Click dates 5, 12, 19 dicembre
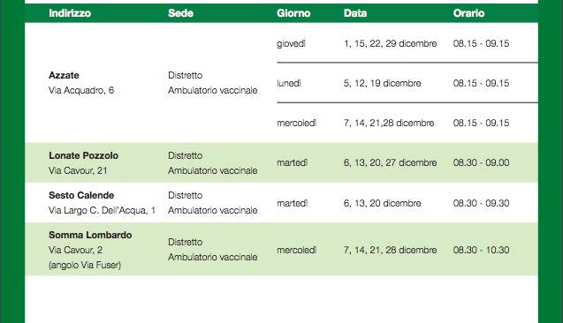Image resolution: width=563 pixels, height=323 pixels. [383, 84]
